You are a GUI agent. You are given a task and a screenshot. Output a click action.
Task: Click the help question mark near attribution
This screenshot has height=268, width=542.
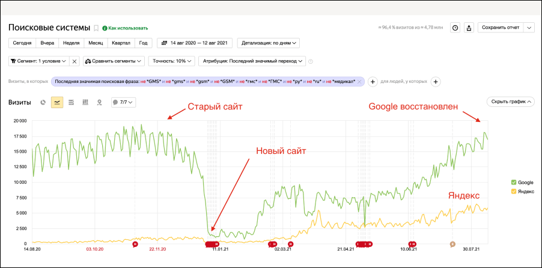[311, 61]
